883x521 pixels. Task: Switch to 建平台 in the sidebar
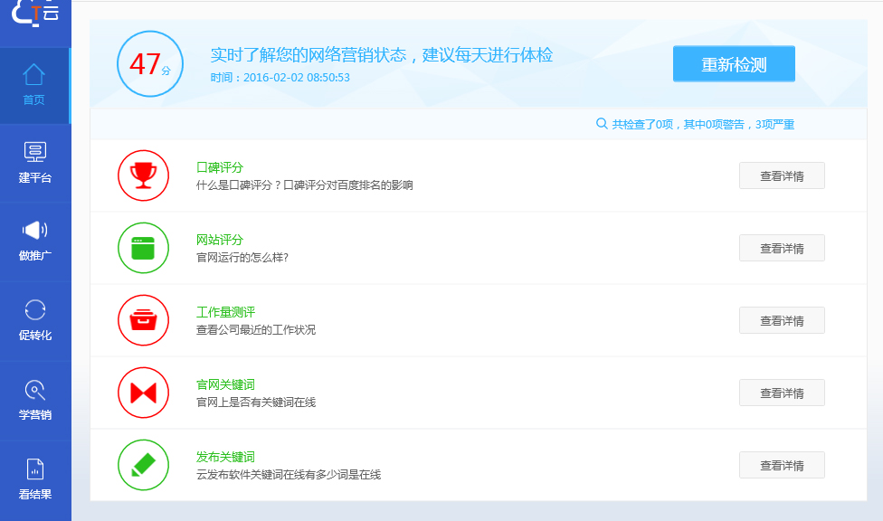coord(34,163)
